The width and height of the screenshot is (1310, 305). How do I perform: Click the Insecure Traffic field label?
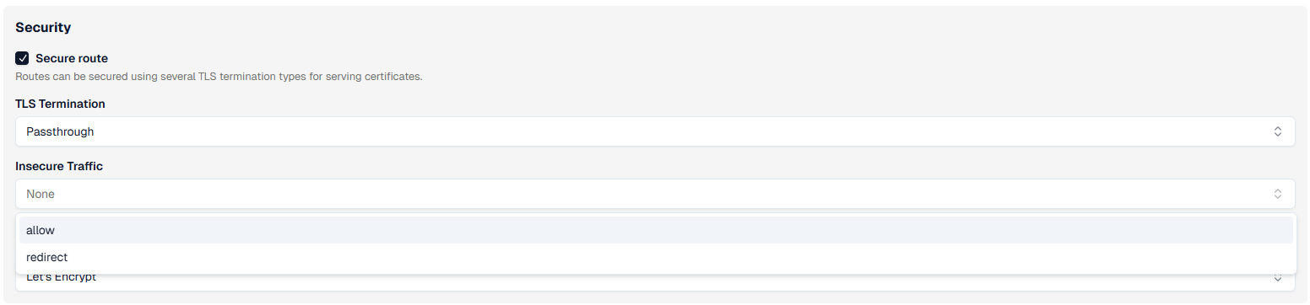[x=59, y=166]
